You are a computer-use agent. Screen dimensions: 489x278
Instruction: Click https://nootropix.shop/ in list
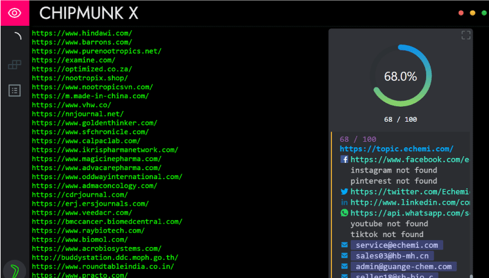tap(80, 78)
